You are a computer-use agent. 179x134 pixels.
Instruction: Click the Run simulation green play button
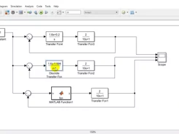[41, 12]
